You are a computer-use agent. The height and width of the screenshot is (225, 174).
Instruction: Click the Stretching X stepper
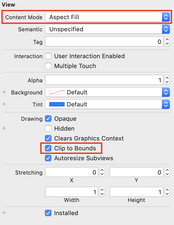click(102, 173)
